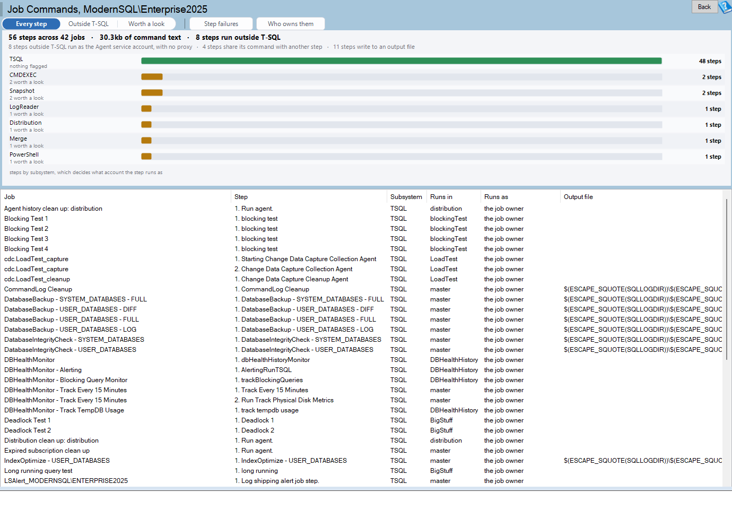Open the Who owns them view
732x518 pixels.
[x=291, y=24]
